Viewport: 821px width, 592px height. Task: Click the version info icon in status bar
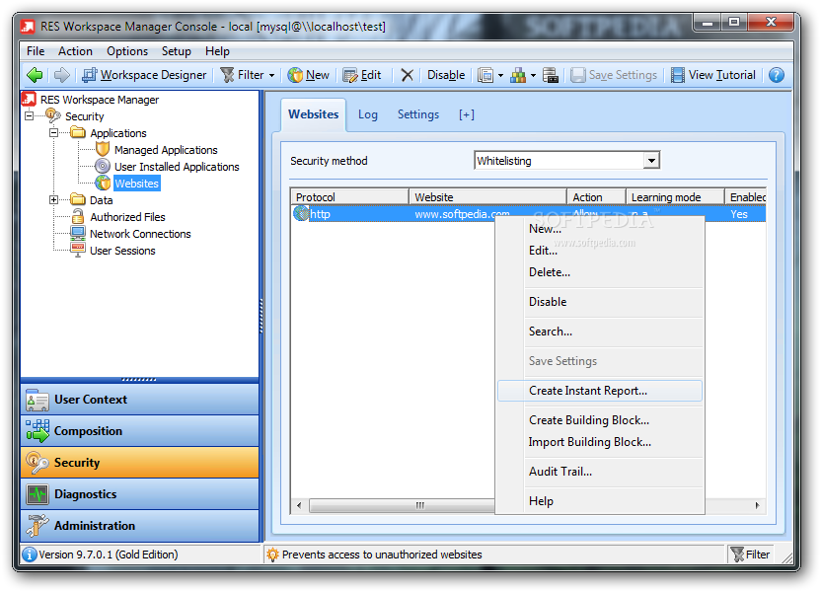click(30, 555)
